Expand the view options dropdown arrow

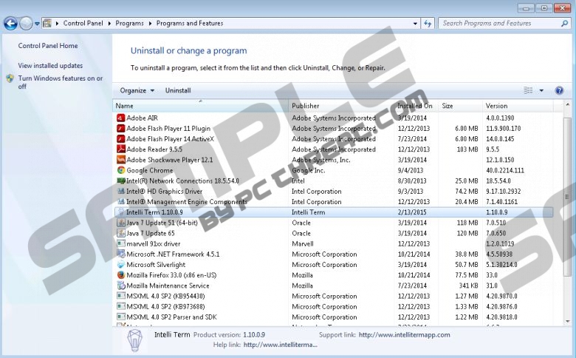coord(541,90)
